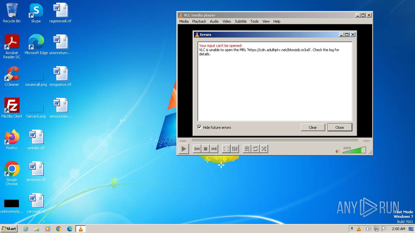Stop playback in VLC
Viewport: 415px width, 233px height.
(x=205, y=149)
